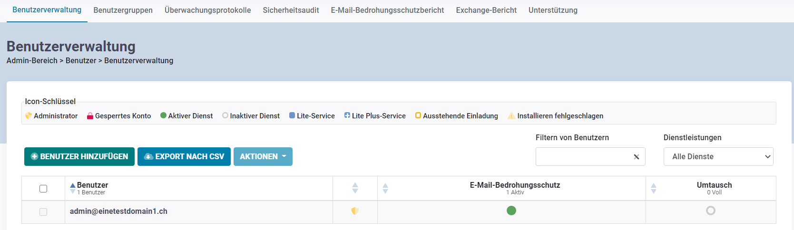Click the administrator shield icon in admin row
Screen dimensions: 794x230
click(x=355, y=211)
